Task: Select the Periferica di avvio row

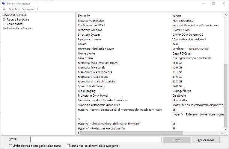Action: 150,40
